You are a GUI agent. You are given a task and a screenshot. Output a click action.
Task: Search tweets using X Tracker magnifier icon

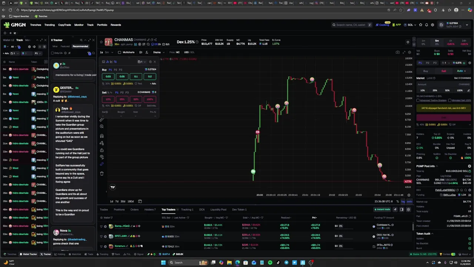(x=93, y=53)
